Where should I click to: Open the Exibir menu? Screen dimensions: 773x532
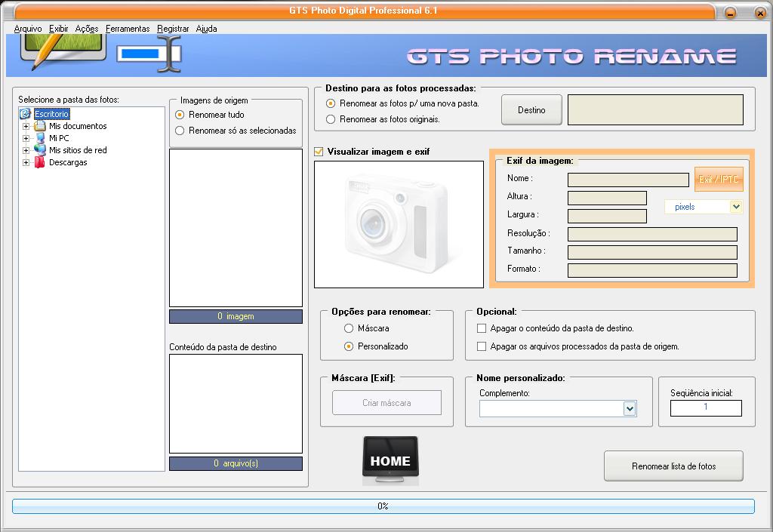point(59,29)
